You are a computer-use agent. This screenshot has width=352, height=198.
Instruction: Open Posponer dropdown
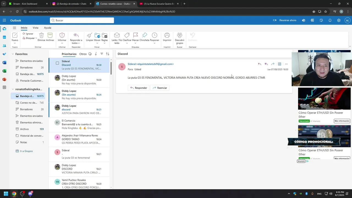tap(155, 43)
